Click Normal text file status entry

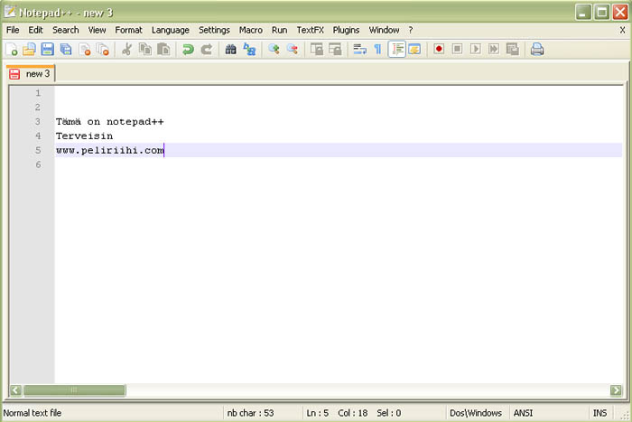click(x=33, y=413)
